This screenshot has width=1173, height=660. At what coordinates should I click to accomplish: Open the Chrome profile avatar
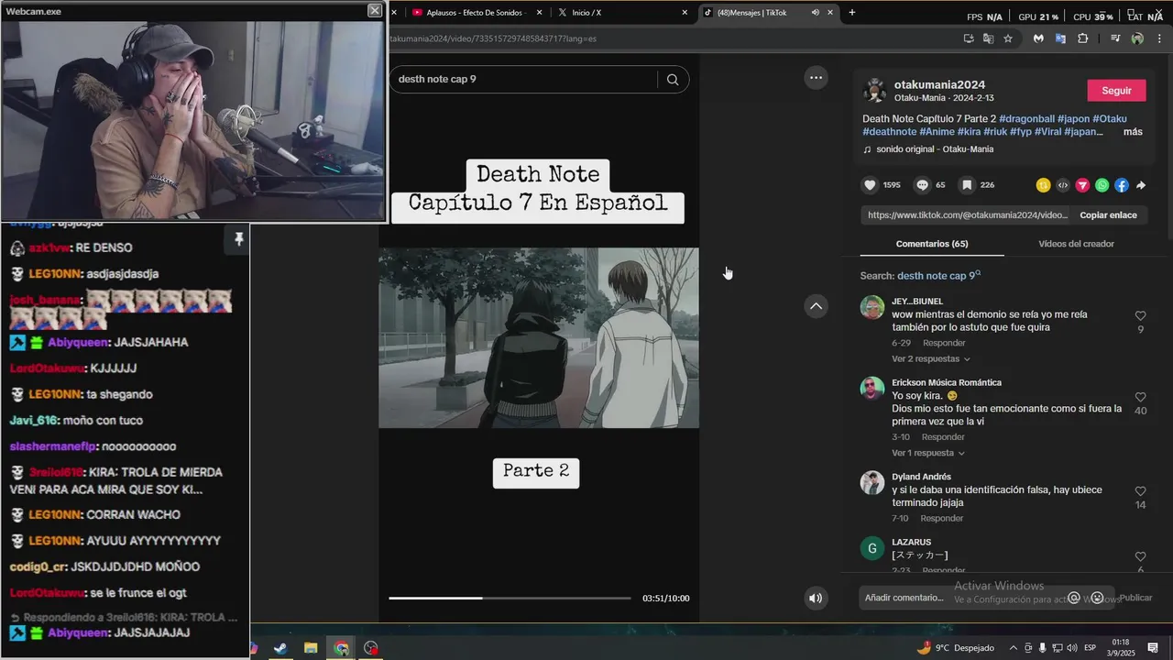[x=1137, y=38]
